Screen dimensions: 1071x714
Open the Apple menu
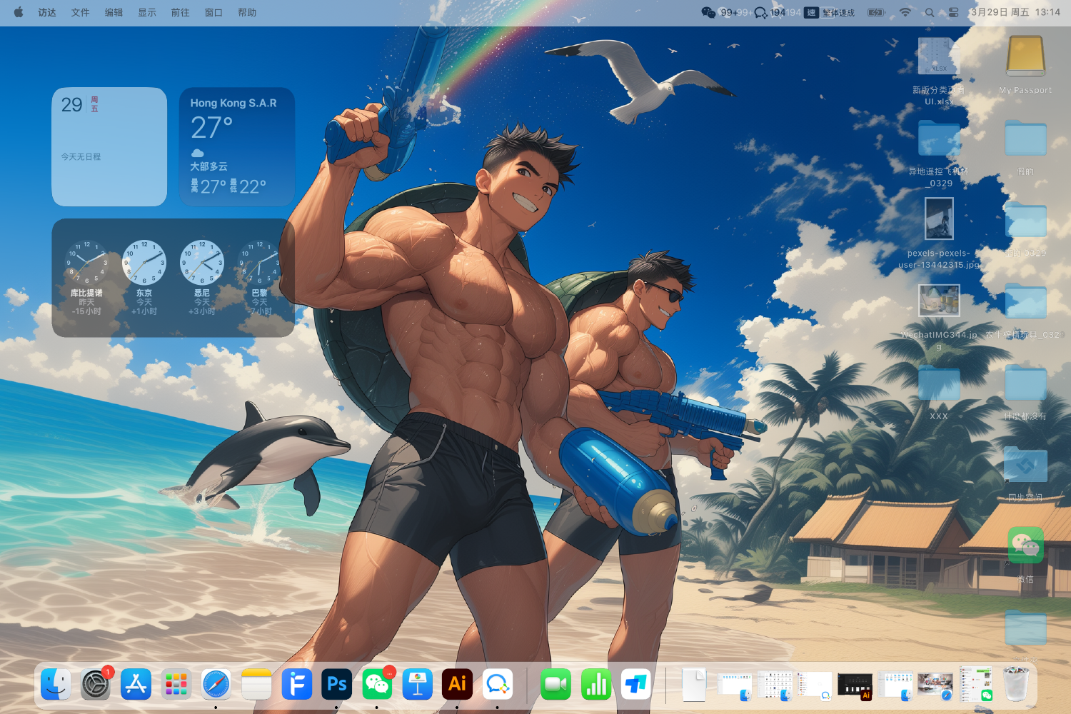click(x=19, y=12)
